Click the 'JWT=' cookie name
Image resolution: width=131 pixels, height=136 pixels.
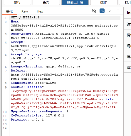click(110, 99)
